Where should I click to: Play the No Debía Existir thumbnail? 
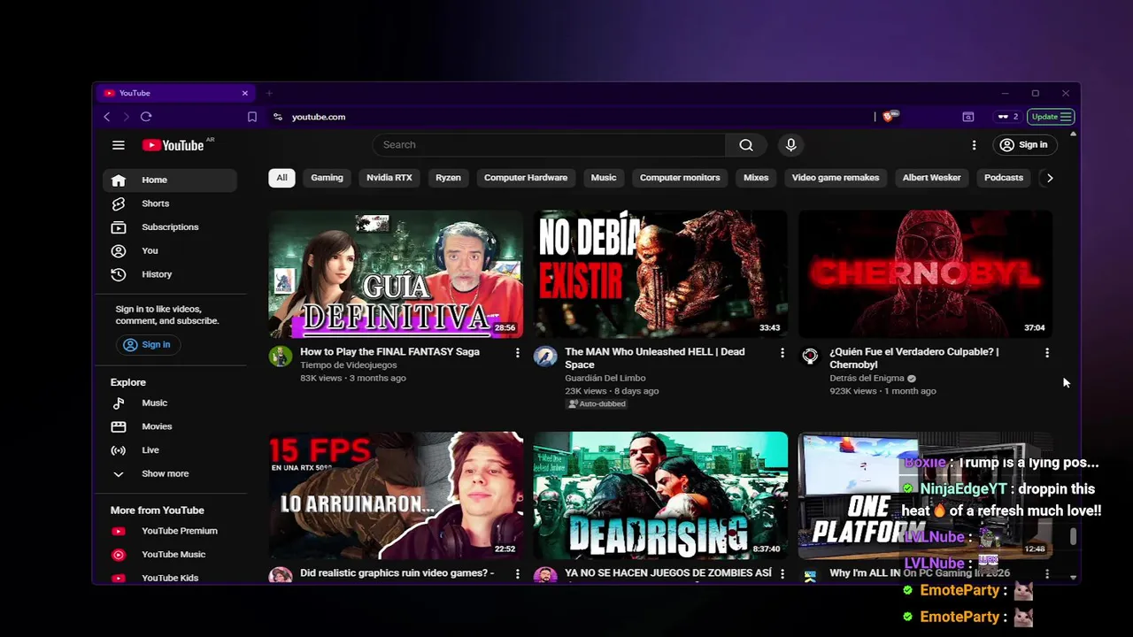point(660,273)
